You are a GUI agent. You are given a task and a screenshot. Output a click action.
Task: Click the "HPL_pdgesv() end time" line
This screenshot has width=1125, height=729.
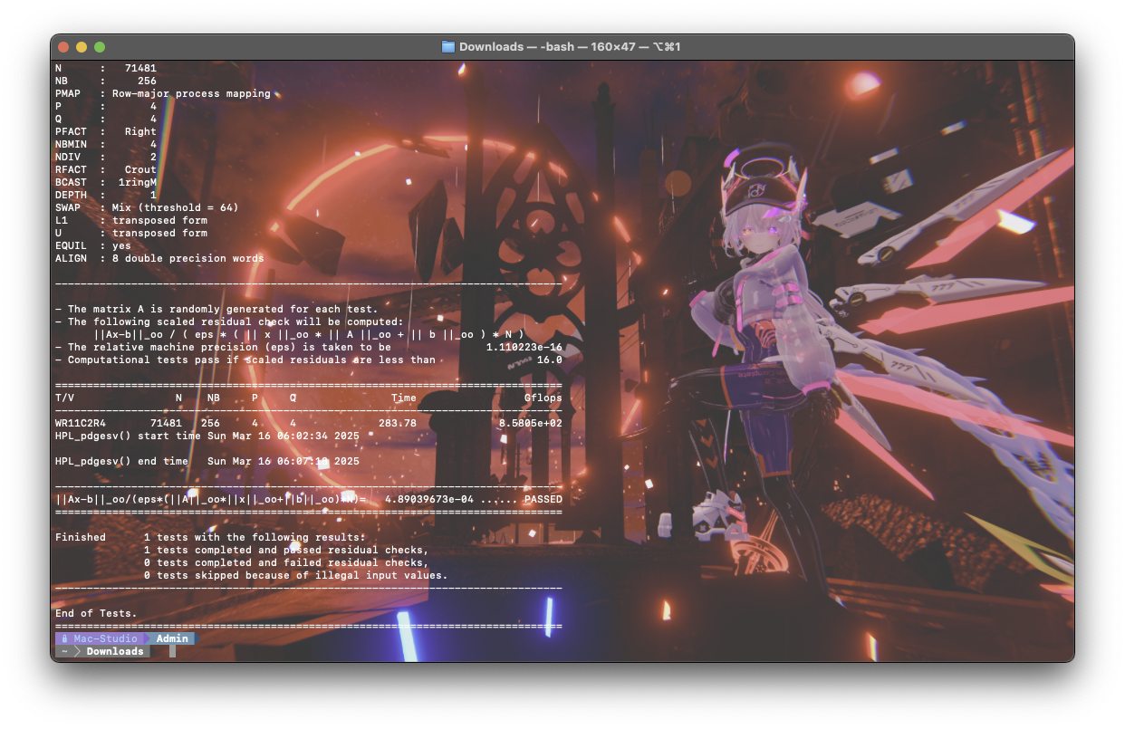207,461
